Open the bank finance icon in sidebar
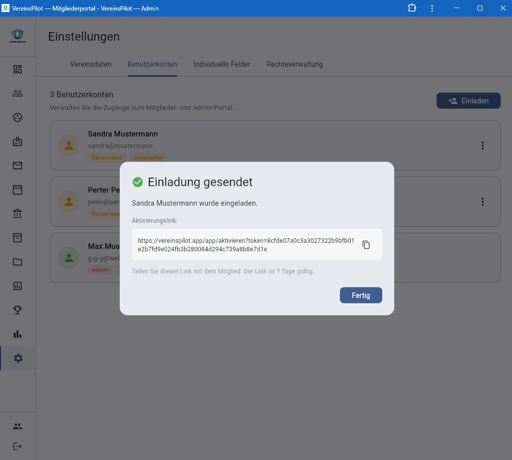This screenshot has width=512, height=460. 18,214
